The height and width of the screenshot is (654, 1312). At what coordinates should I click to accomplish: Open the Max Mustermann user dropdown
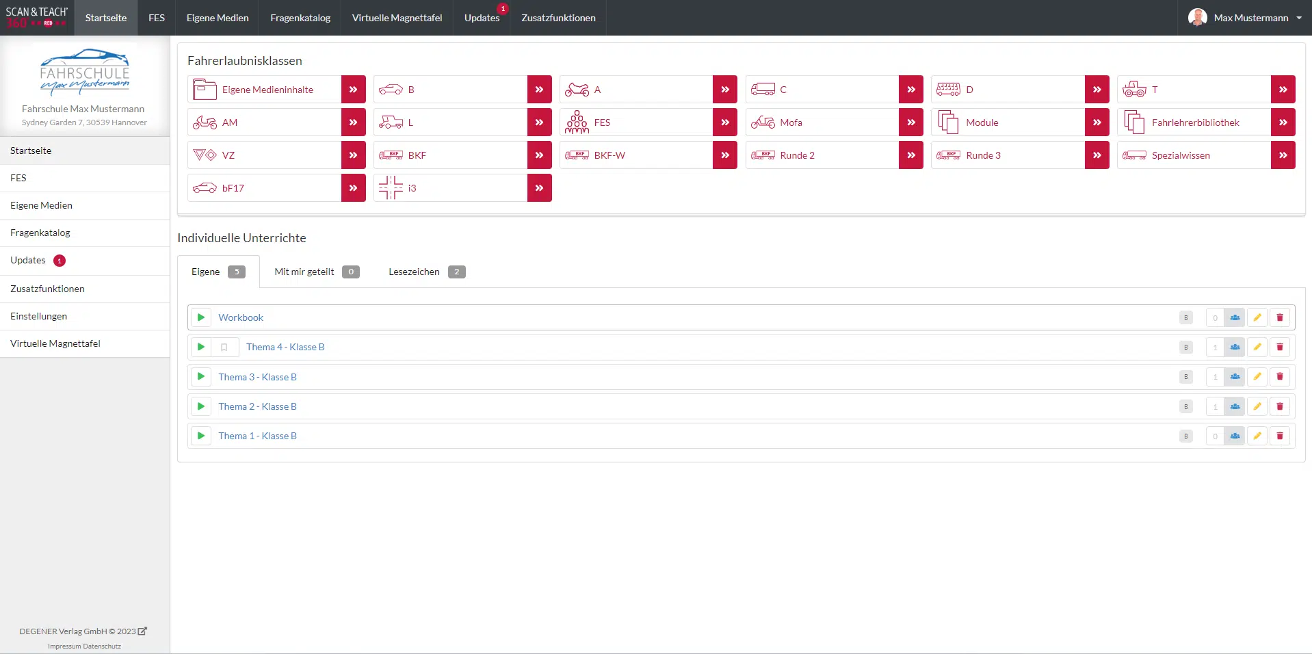1245,18
